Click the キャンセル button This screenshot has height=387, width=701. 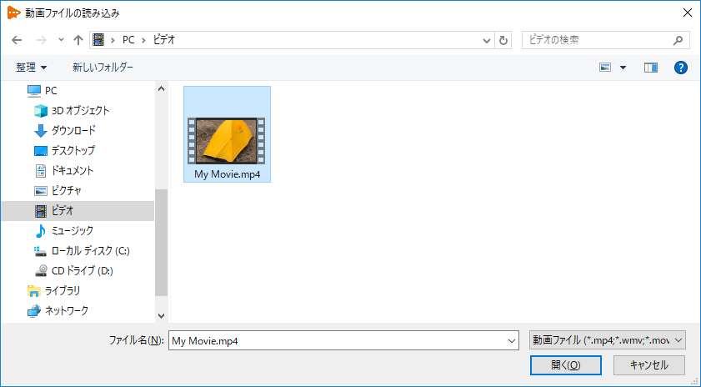[648, 365]
